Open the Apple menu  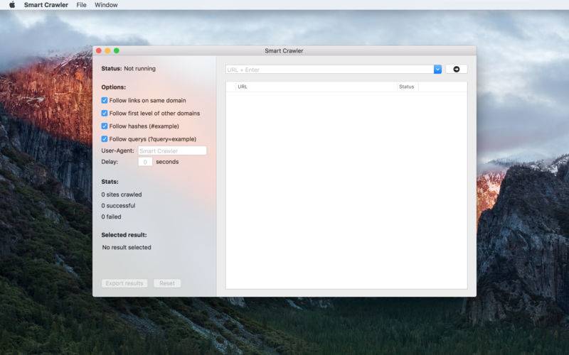[x=12, y=5]
